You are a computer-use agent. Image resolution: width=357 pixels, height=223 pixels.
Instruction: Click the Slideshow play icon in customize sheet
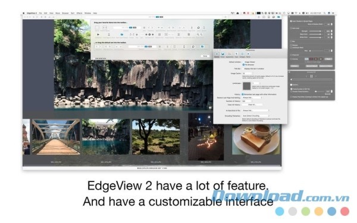click(98, 34)
